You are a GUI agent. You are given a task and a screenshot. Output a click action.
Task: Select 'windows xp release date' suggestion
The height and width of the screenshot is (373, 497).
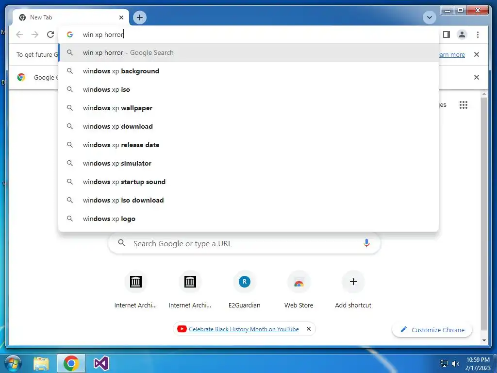(249, 145)
